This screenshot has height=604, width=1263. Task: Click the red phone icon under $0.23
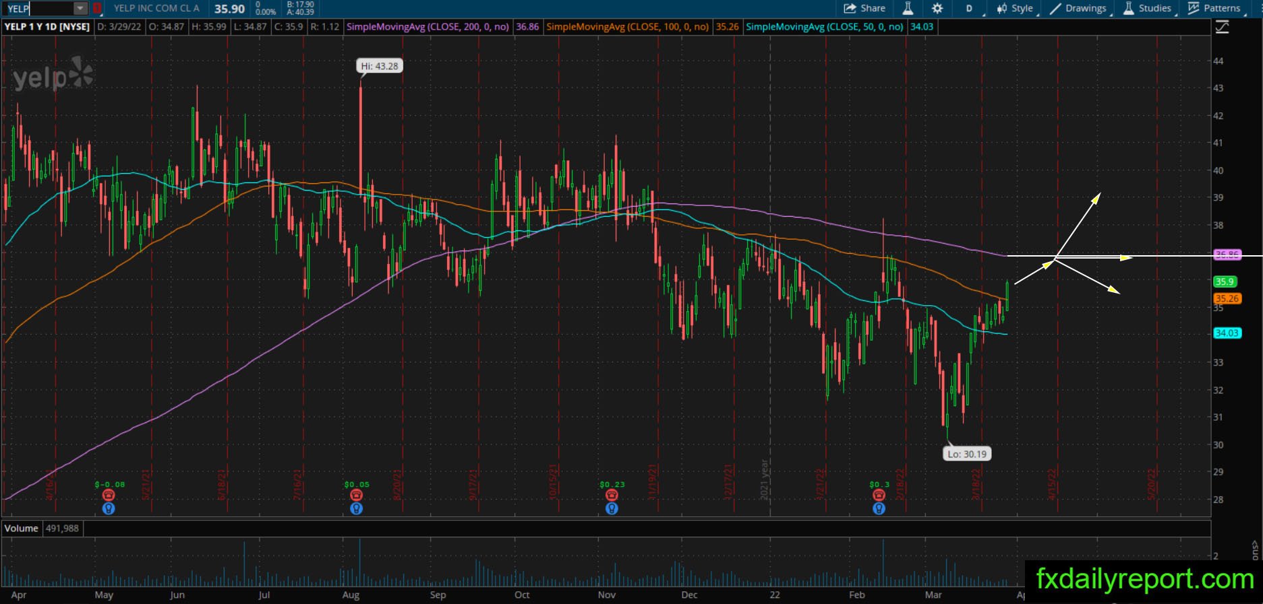coord(612,496)
